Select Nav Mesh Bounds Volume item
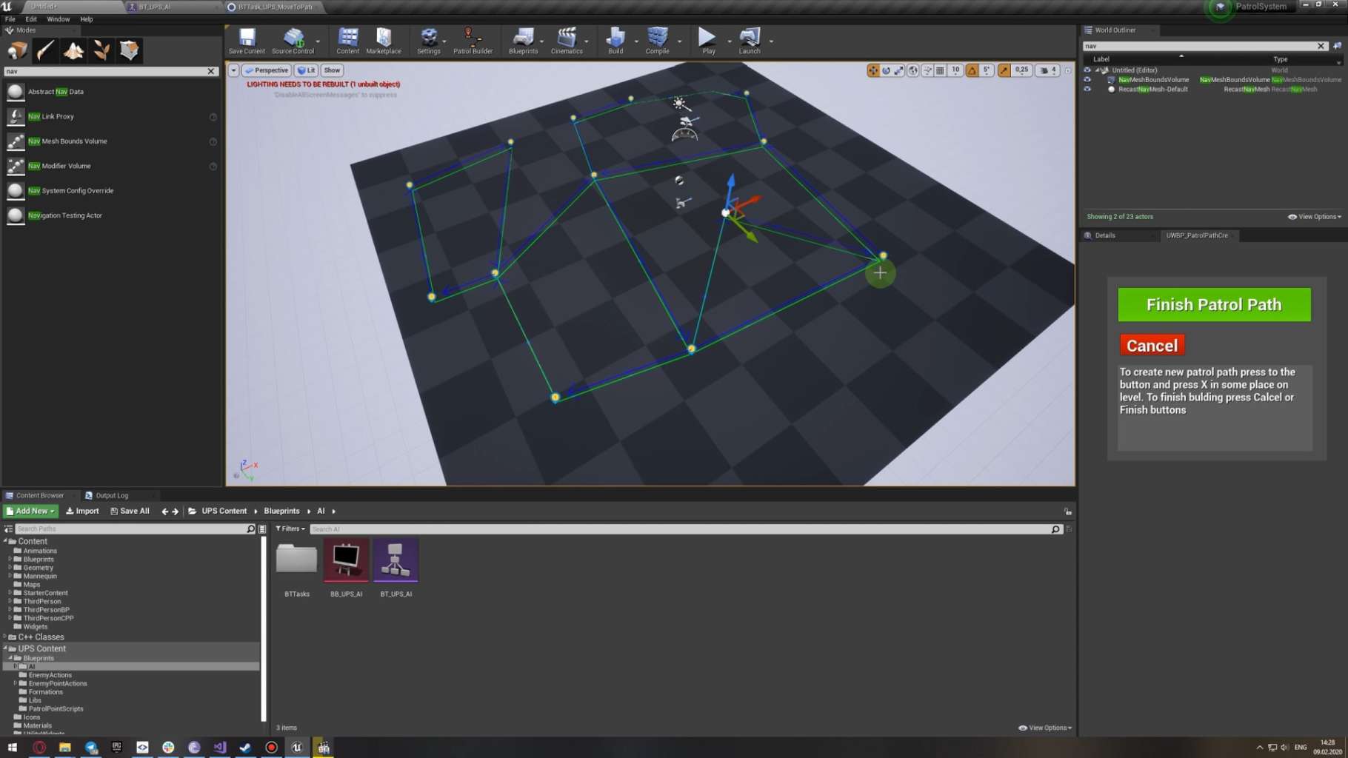This screenshot has width=1348, height=758. [x=111, y=141]
